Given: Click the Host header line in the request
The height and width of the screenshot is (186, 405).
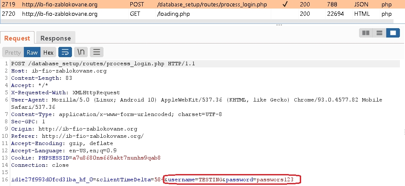Looking at the screenshot, I should point(59,71).
